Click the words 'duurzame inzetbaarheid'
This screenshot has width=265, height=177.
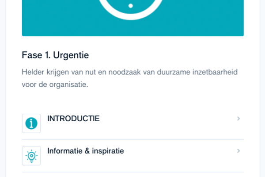point(197,72)
